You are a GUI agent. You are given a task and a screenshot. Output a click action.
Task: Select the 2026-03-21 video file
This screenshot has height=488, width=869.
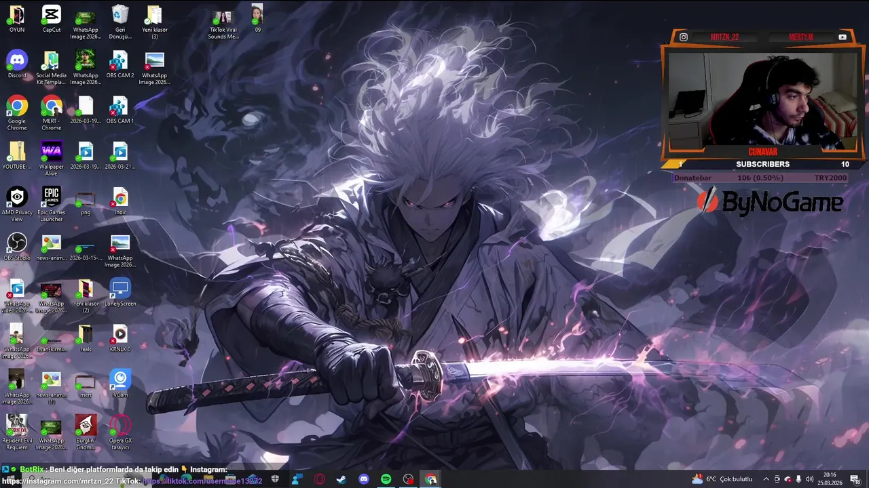pos(120,155)
